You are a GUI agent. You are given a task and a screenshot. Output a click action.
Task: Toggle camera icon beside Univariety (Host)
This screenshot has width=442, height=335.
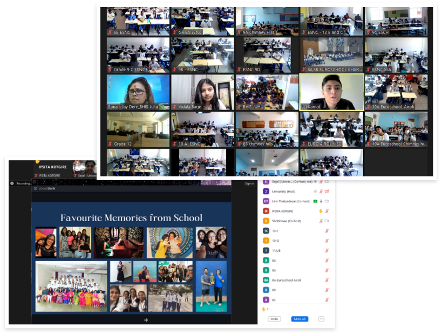point(327,191)
